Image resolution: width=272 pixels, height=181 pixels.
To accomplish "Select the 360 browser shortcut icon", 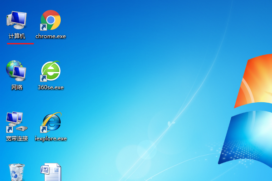I will tap(50, 71).
